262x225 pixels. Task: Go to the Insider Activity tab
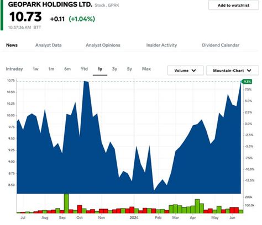161,45
